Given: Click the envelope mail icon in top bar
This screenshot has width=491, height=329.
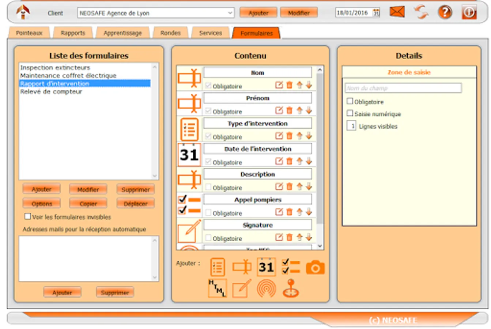Looking at the screenshot, I should 397,12.
